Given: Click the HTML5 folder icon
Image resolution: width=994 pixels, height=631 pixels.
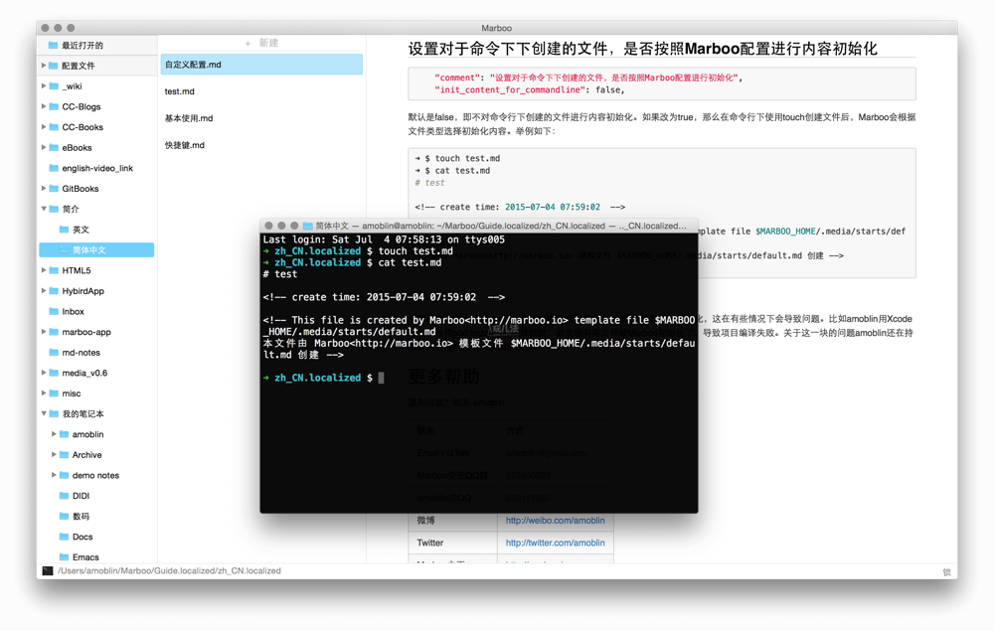Looking at the screenshot, I should pos(54,270).
